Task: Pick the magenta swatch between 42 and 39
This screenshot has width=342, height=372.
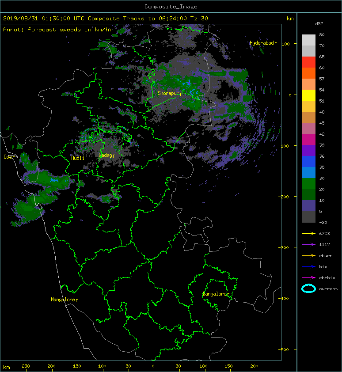Action: pos(308,139)
